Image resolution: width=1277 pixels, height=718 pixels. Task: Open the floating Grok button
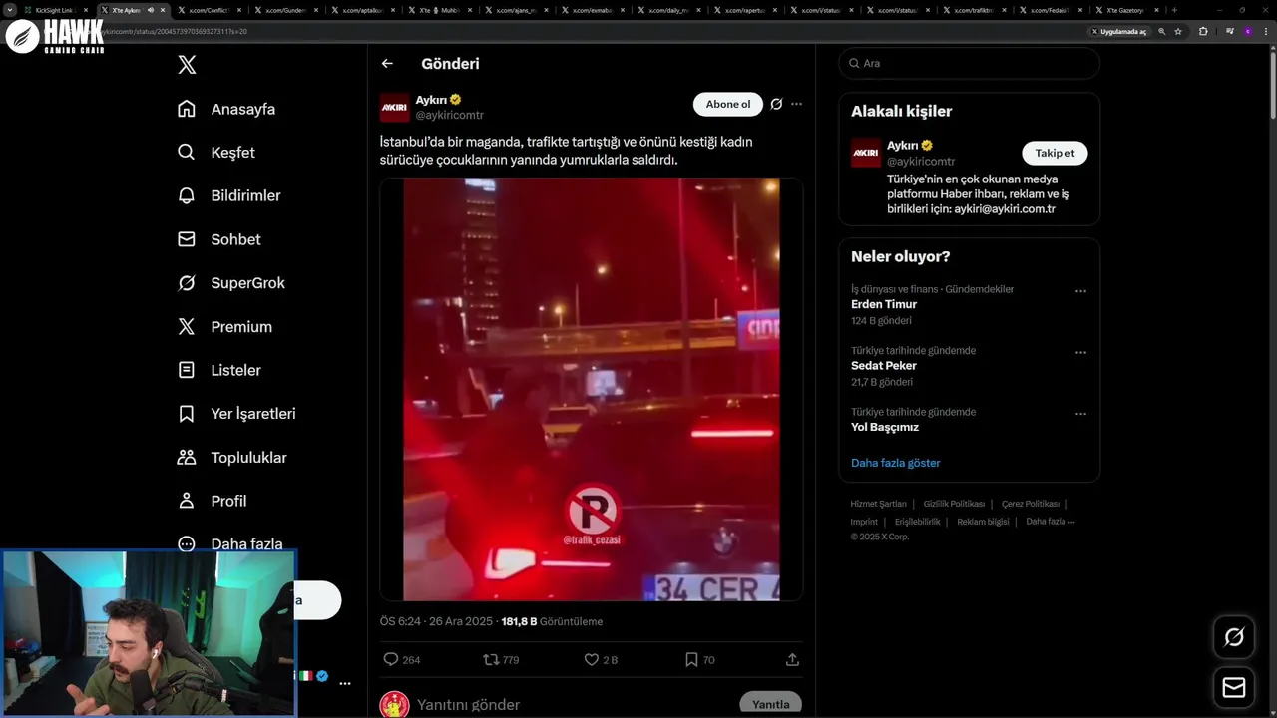point(1234,637)
